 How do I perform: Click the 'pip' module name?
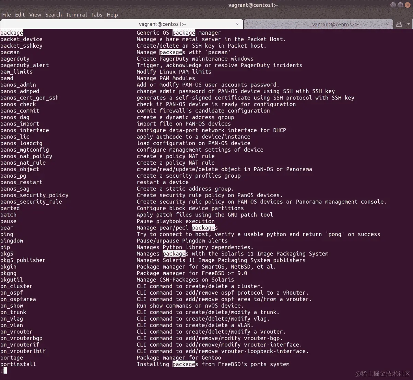coord(5,248)
